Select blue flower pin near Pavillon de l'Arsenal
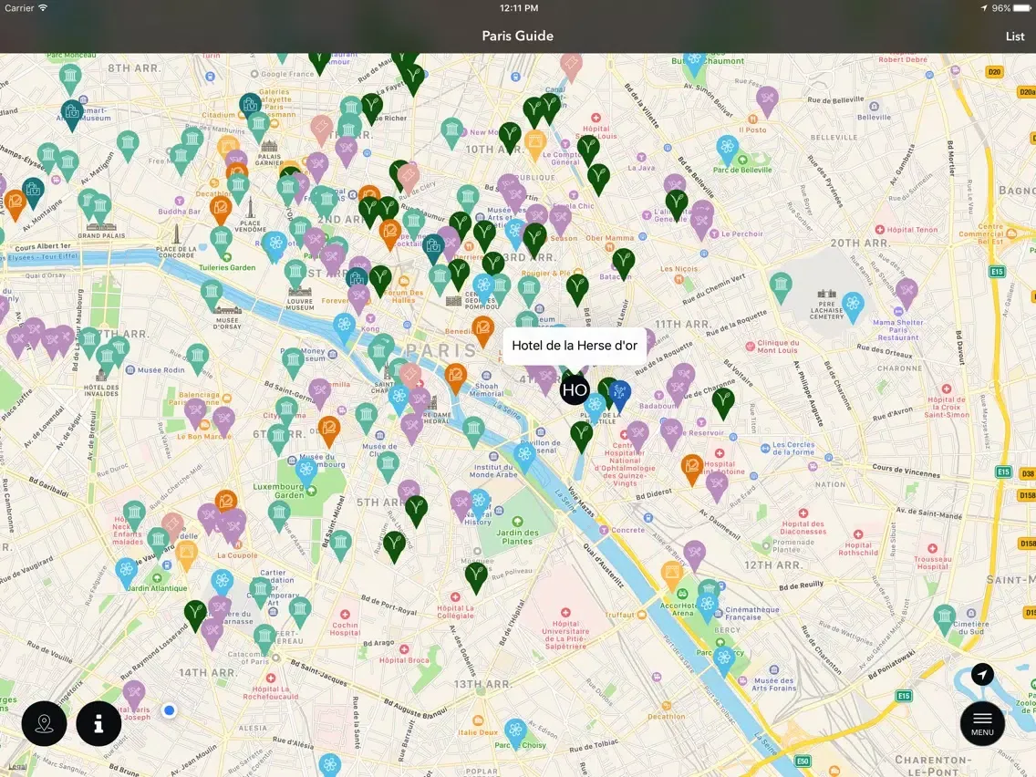Screen dimensions: 1036x777 [x=524, y=455]
